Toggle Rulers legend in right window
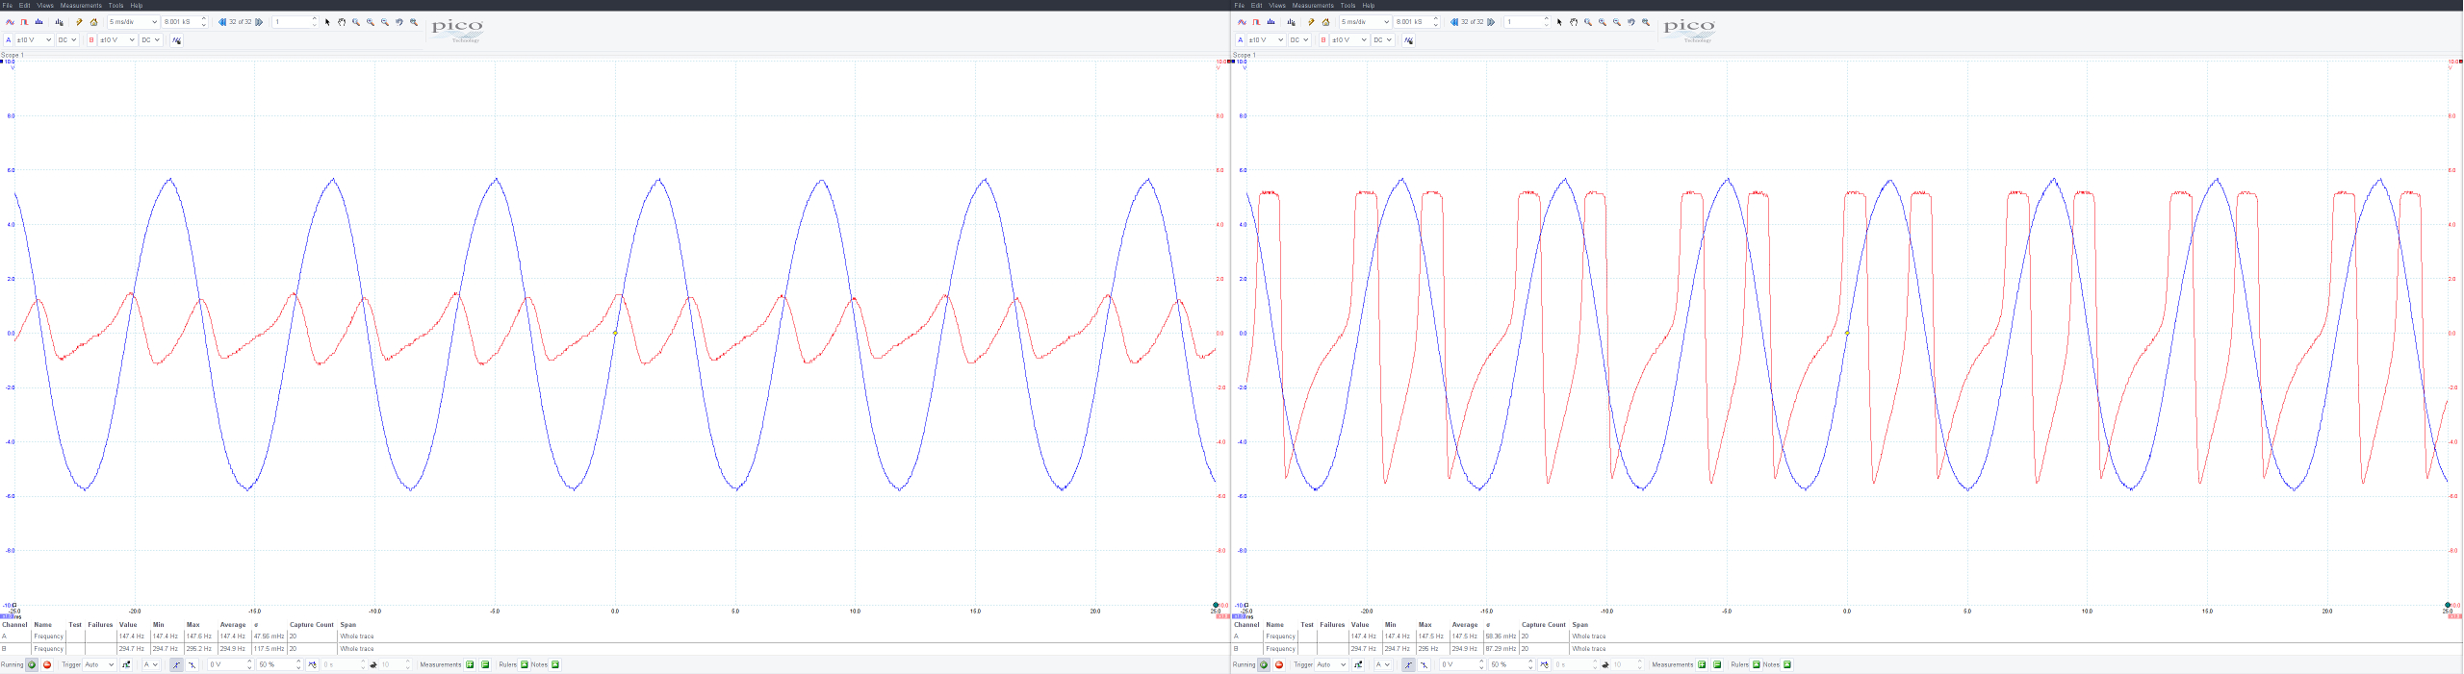The width and height of the screenshot is (2464, 674). click(x=1756, y=664)
